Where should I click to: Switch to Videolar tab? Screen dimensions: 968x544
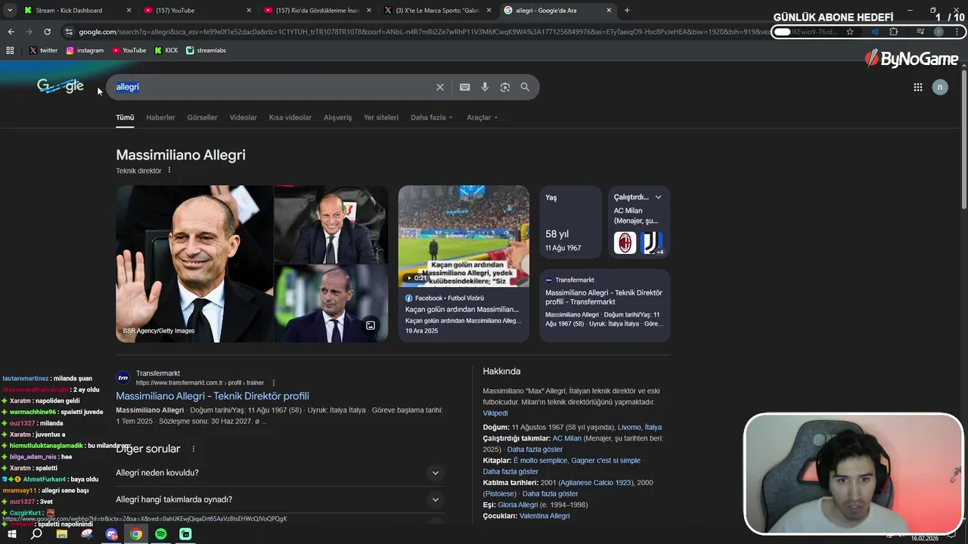click(244, 118)
